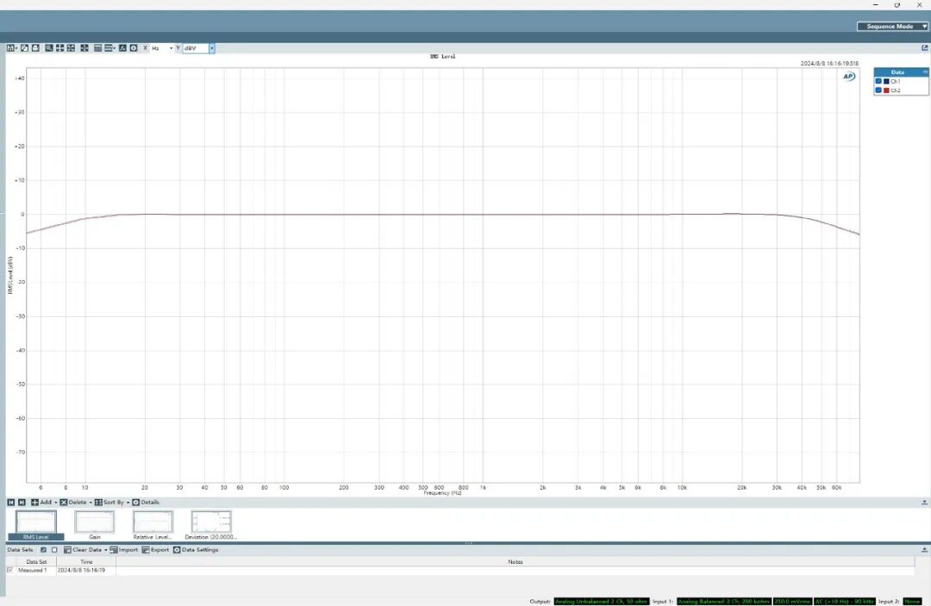Click the Add result button

[41, 503]
